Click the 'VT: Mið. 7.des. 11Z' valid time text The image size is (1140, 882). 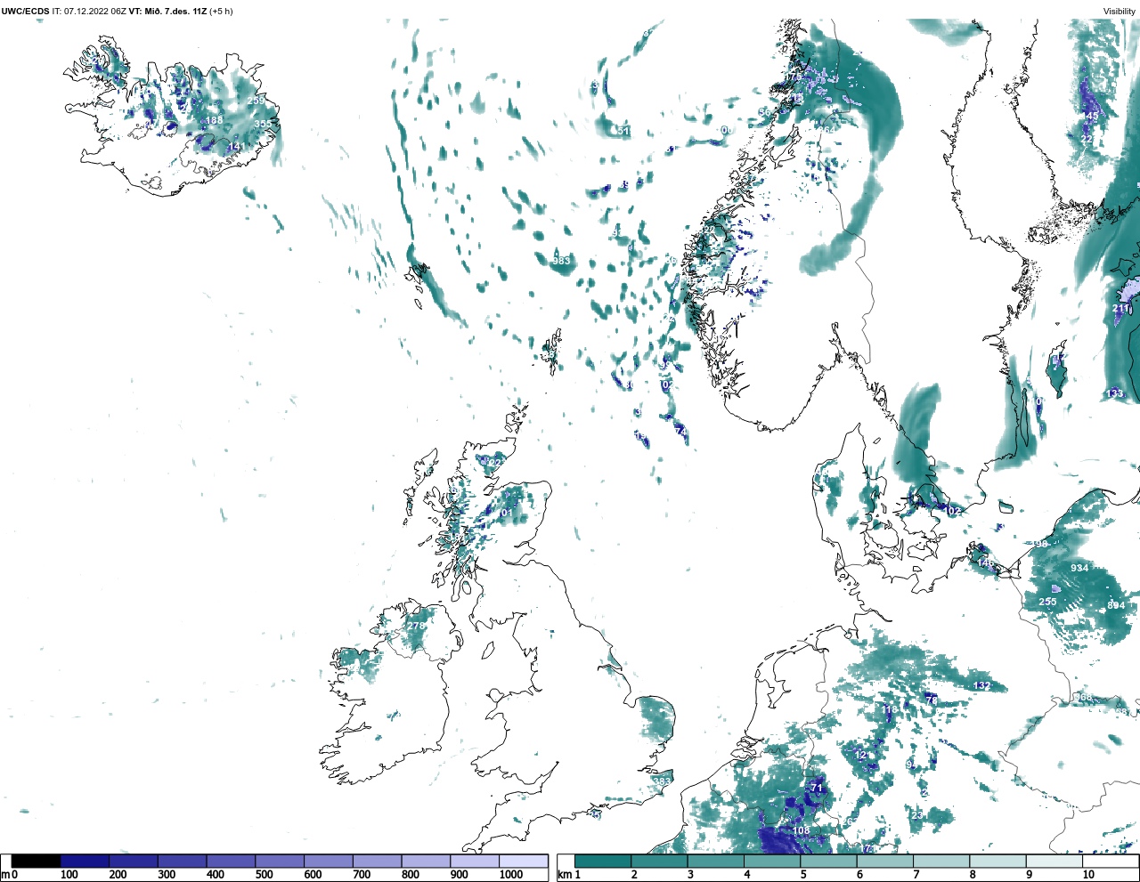pos(168,12)
